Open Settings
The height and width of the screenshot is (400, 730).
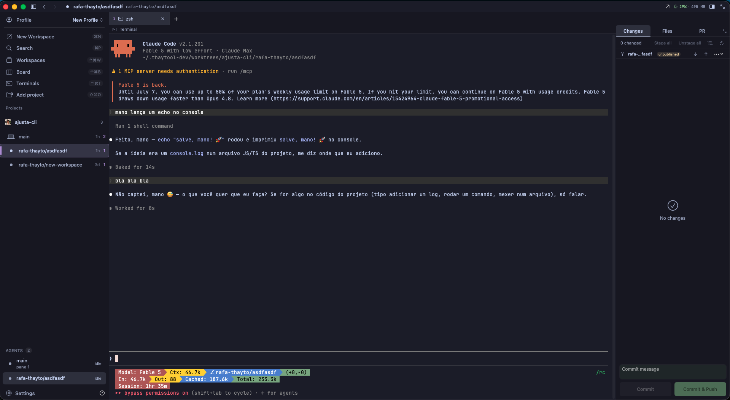(21, 393)
